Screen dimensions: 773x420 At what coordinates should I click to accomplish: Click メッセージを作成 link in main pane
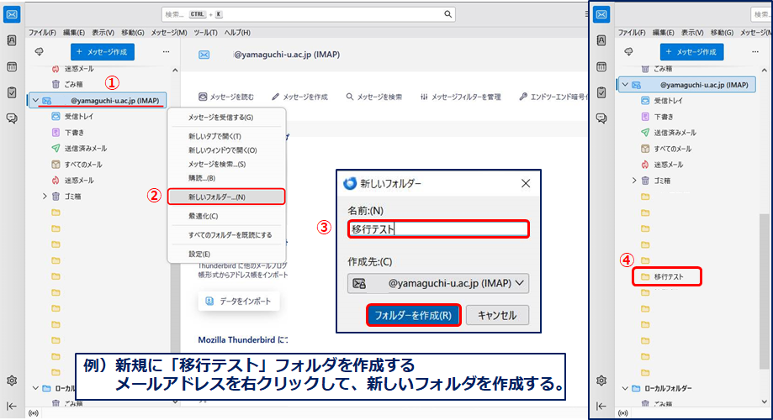pyautogui.click(x=299, y=97)
